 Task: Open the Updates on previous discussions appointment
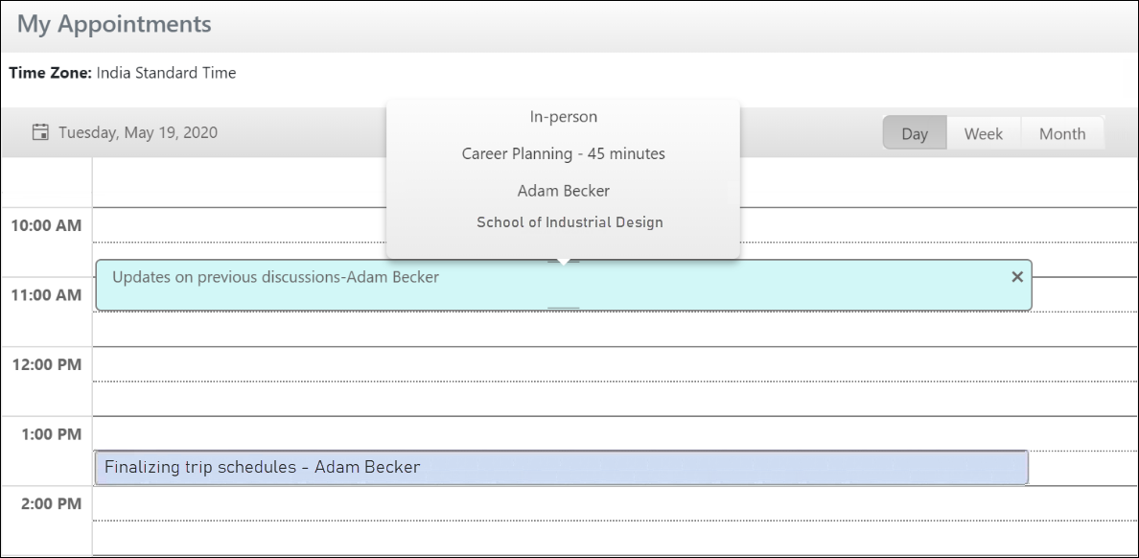(275, 278)
